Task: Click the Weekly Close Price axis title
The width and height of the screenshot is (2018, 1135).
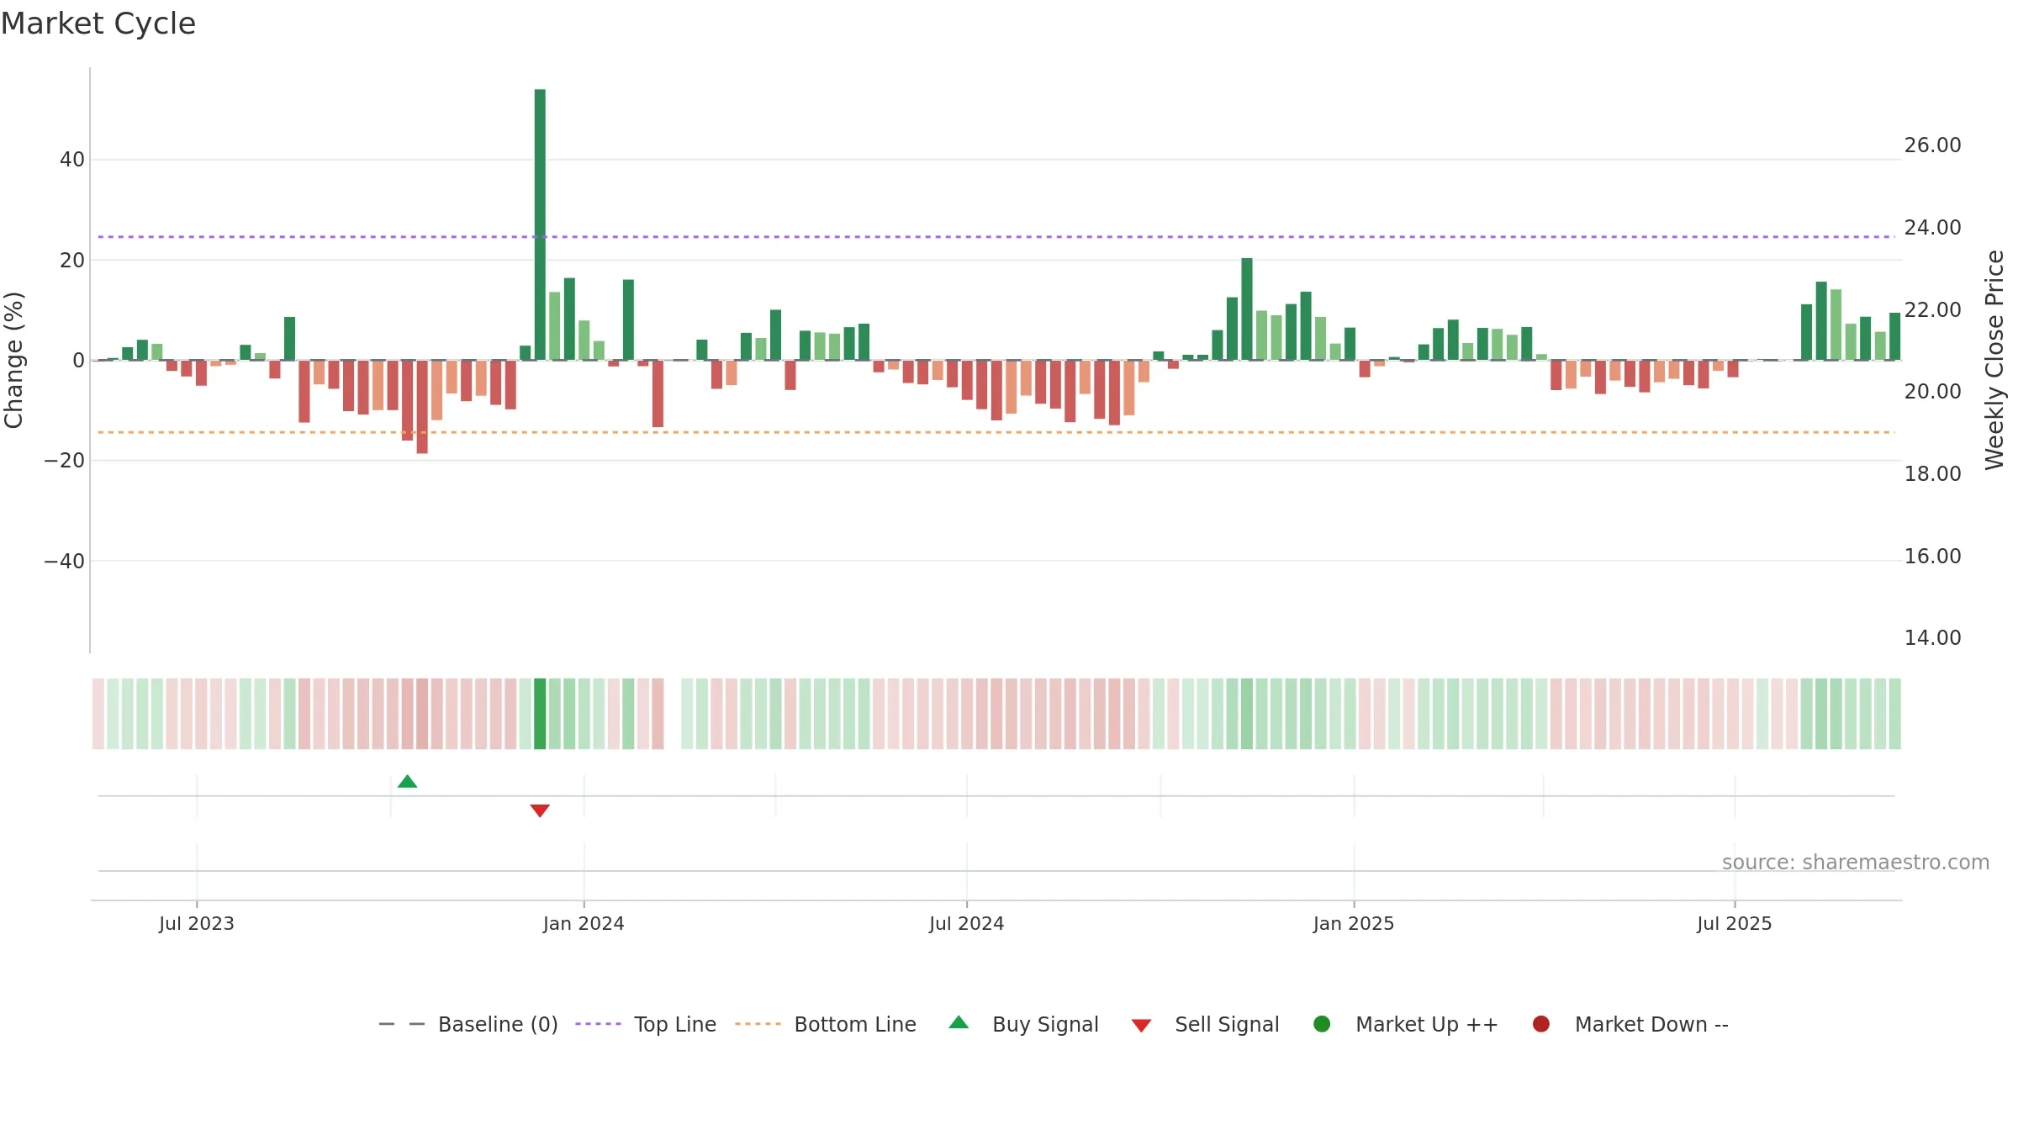Action: 1994,360
